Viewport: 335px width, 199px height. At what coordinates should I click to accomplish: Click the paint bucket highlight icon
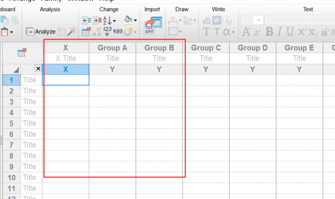pos(128,20)
